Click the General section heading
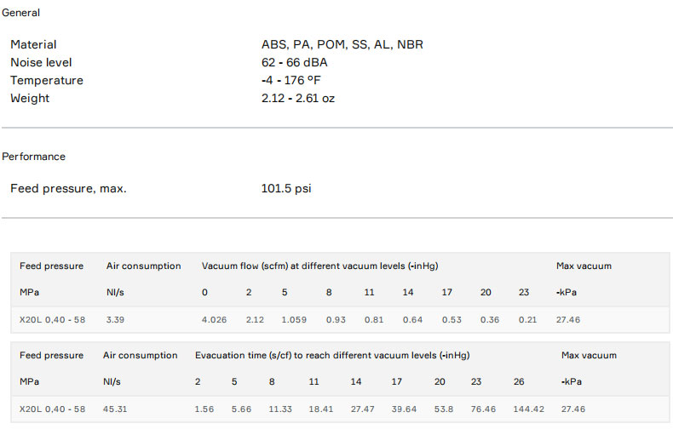Viewport: 673px width, 429px height. pos(21,13)
